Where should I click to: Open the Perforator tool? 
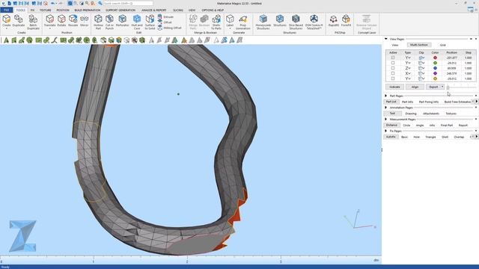click(122, 21)
